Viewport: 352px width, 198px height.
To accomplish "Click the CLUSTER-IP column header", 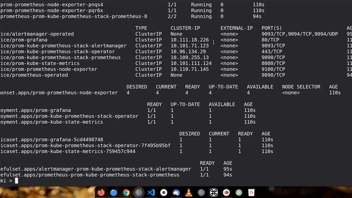I will [185, 28].
